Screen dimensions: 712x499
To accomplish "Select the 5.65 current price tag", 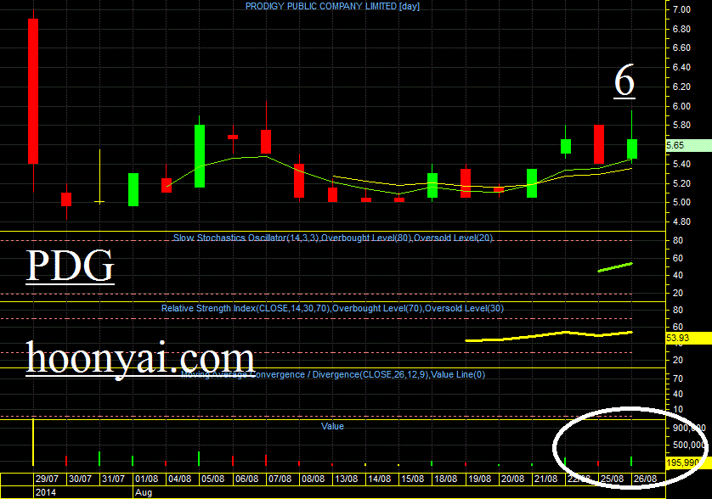I will click(688, 146).
